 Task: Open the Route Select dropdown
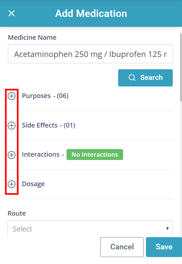90,229
